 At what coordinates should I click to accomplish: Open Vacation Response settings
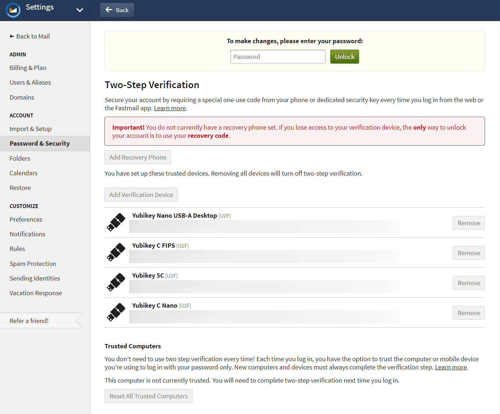tap(36, 293)
